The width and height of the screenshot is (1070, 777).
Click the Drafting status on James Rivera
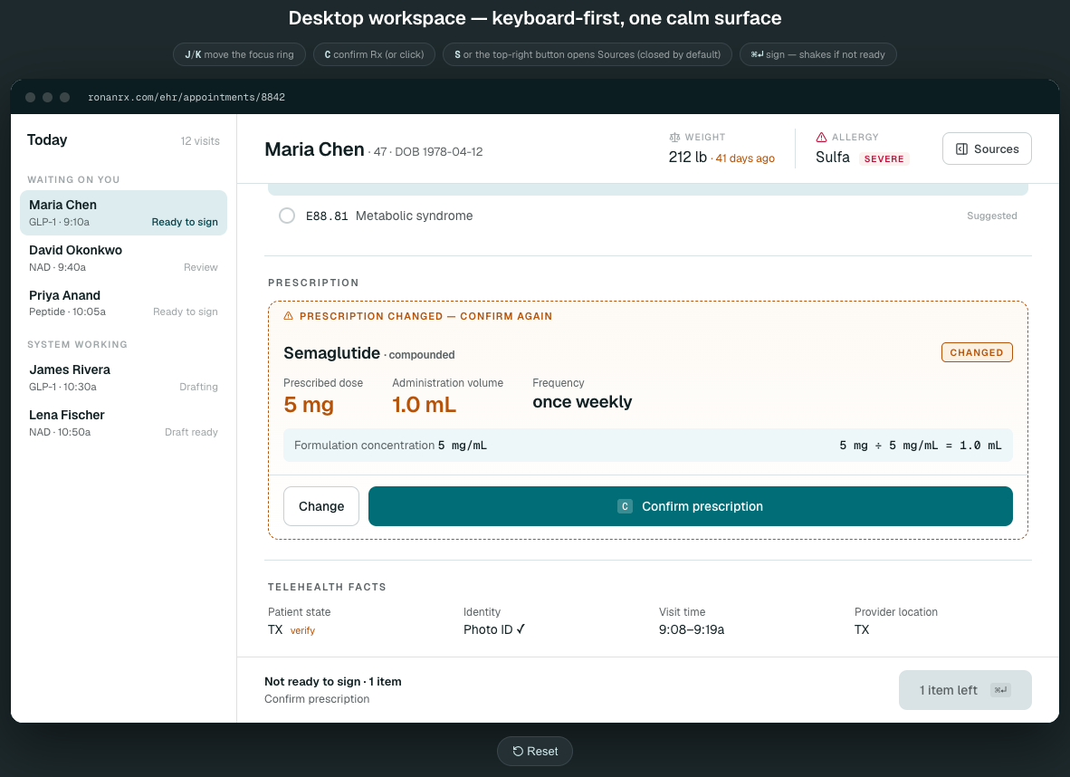(x=198, y=387)
